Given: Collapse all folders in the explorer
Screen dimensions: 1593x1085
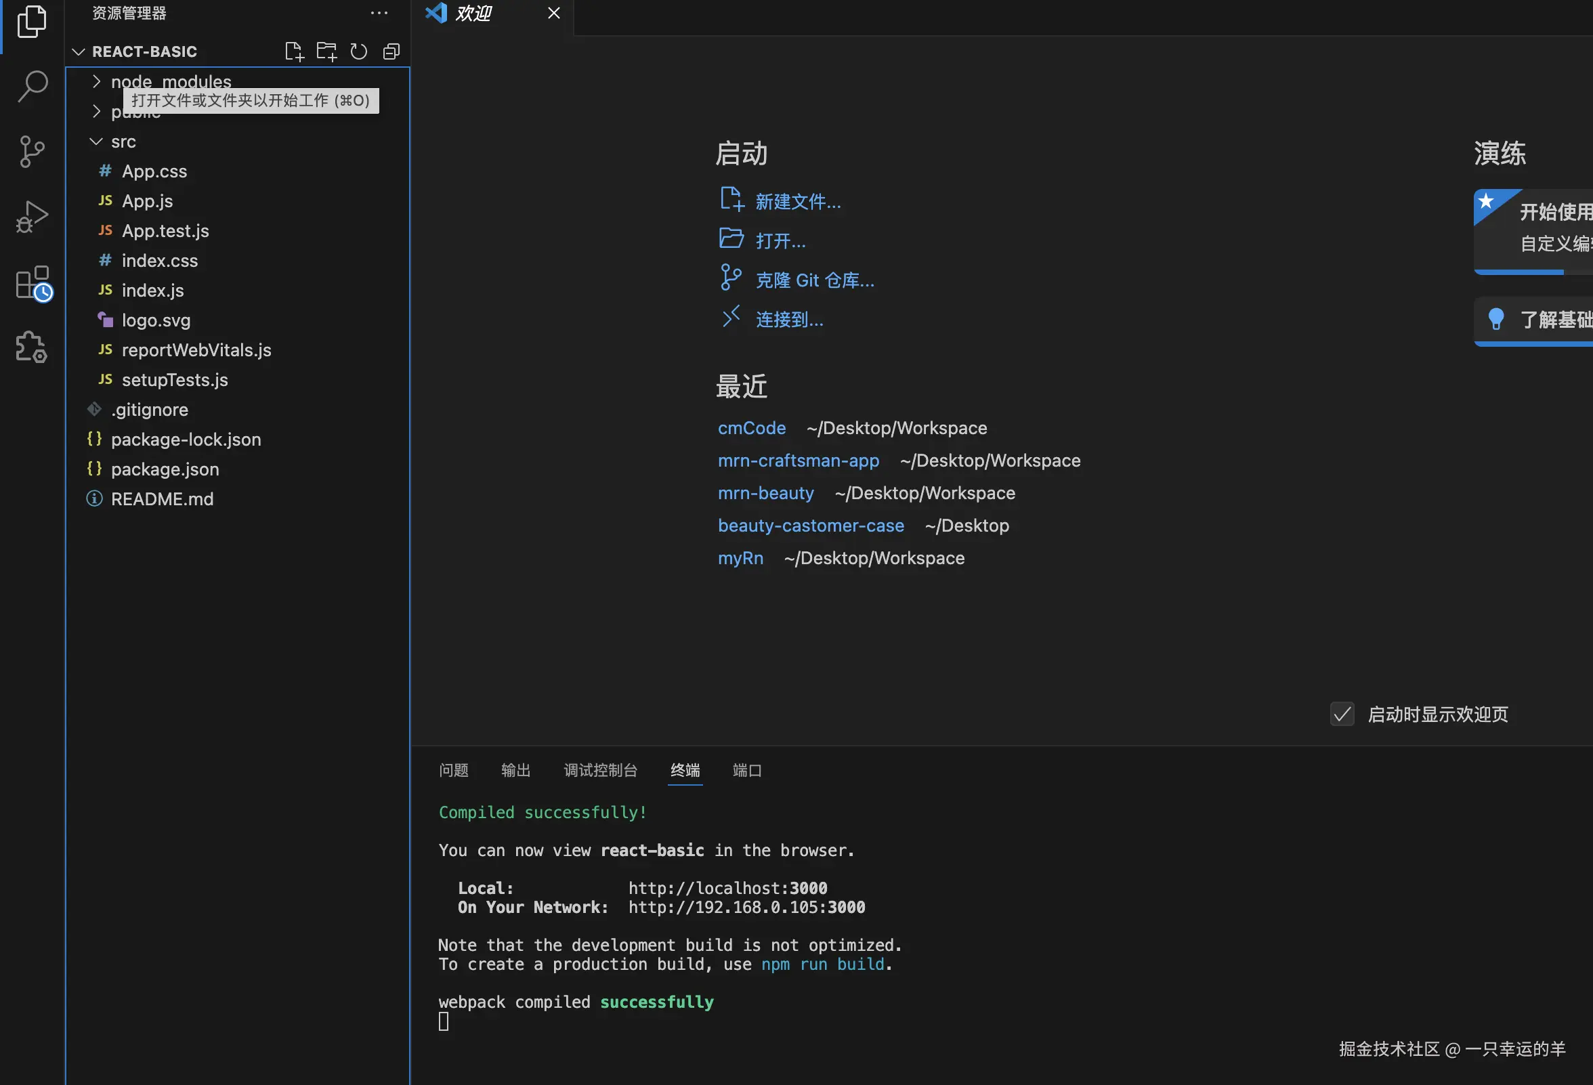Looking at the screenshot, I should pos(391,51).
